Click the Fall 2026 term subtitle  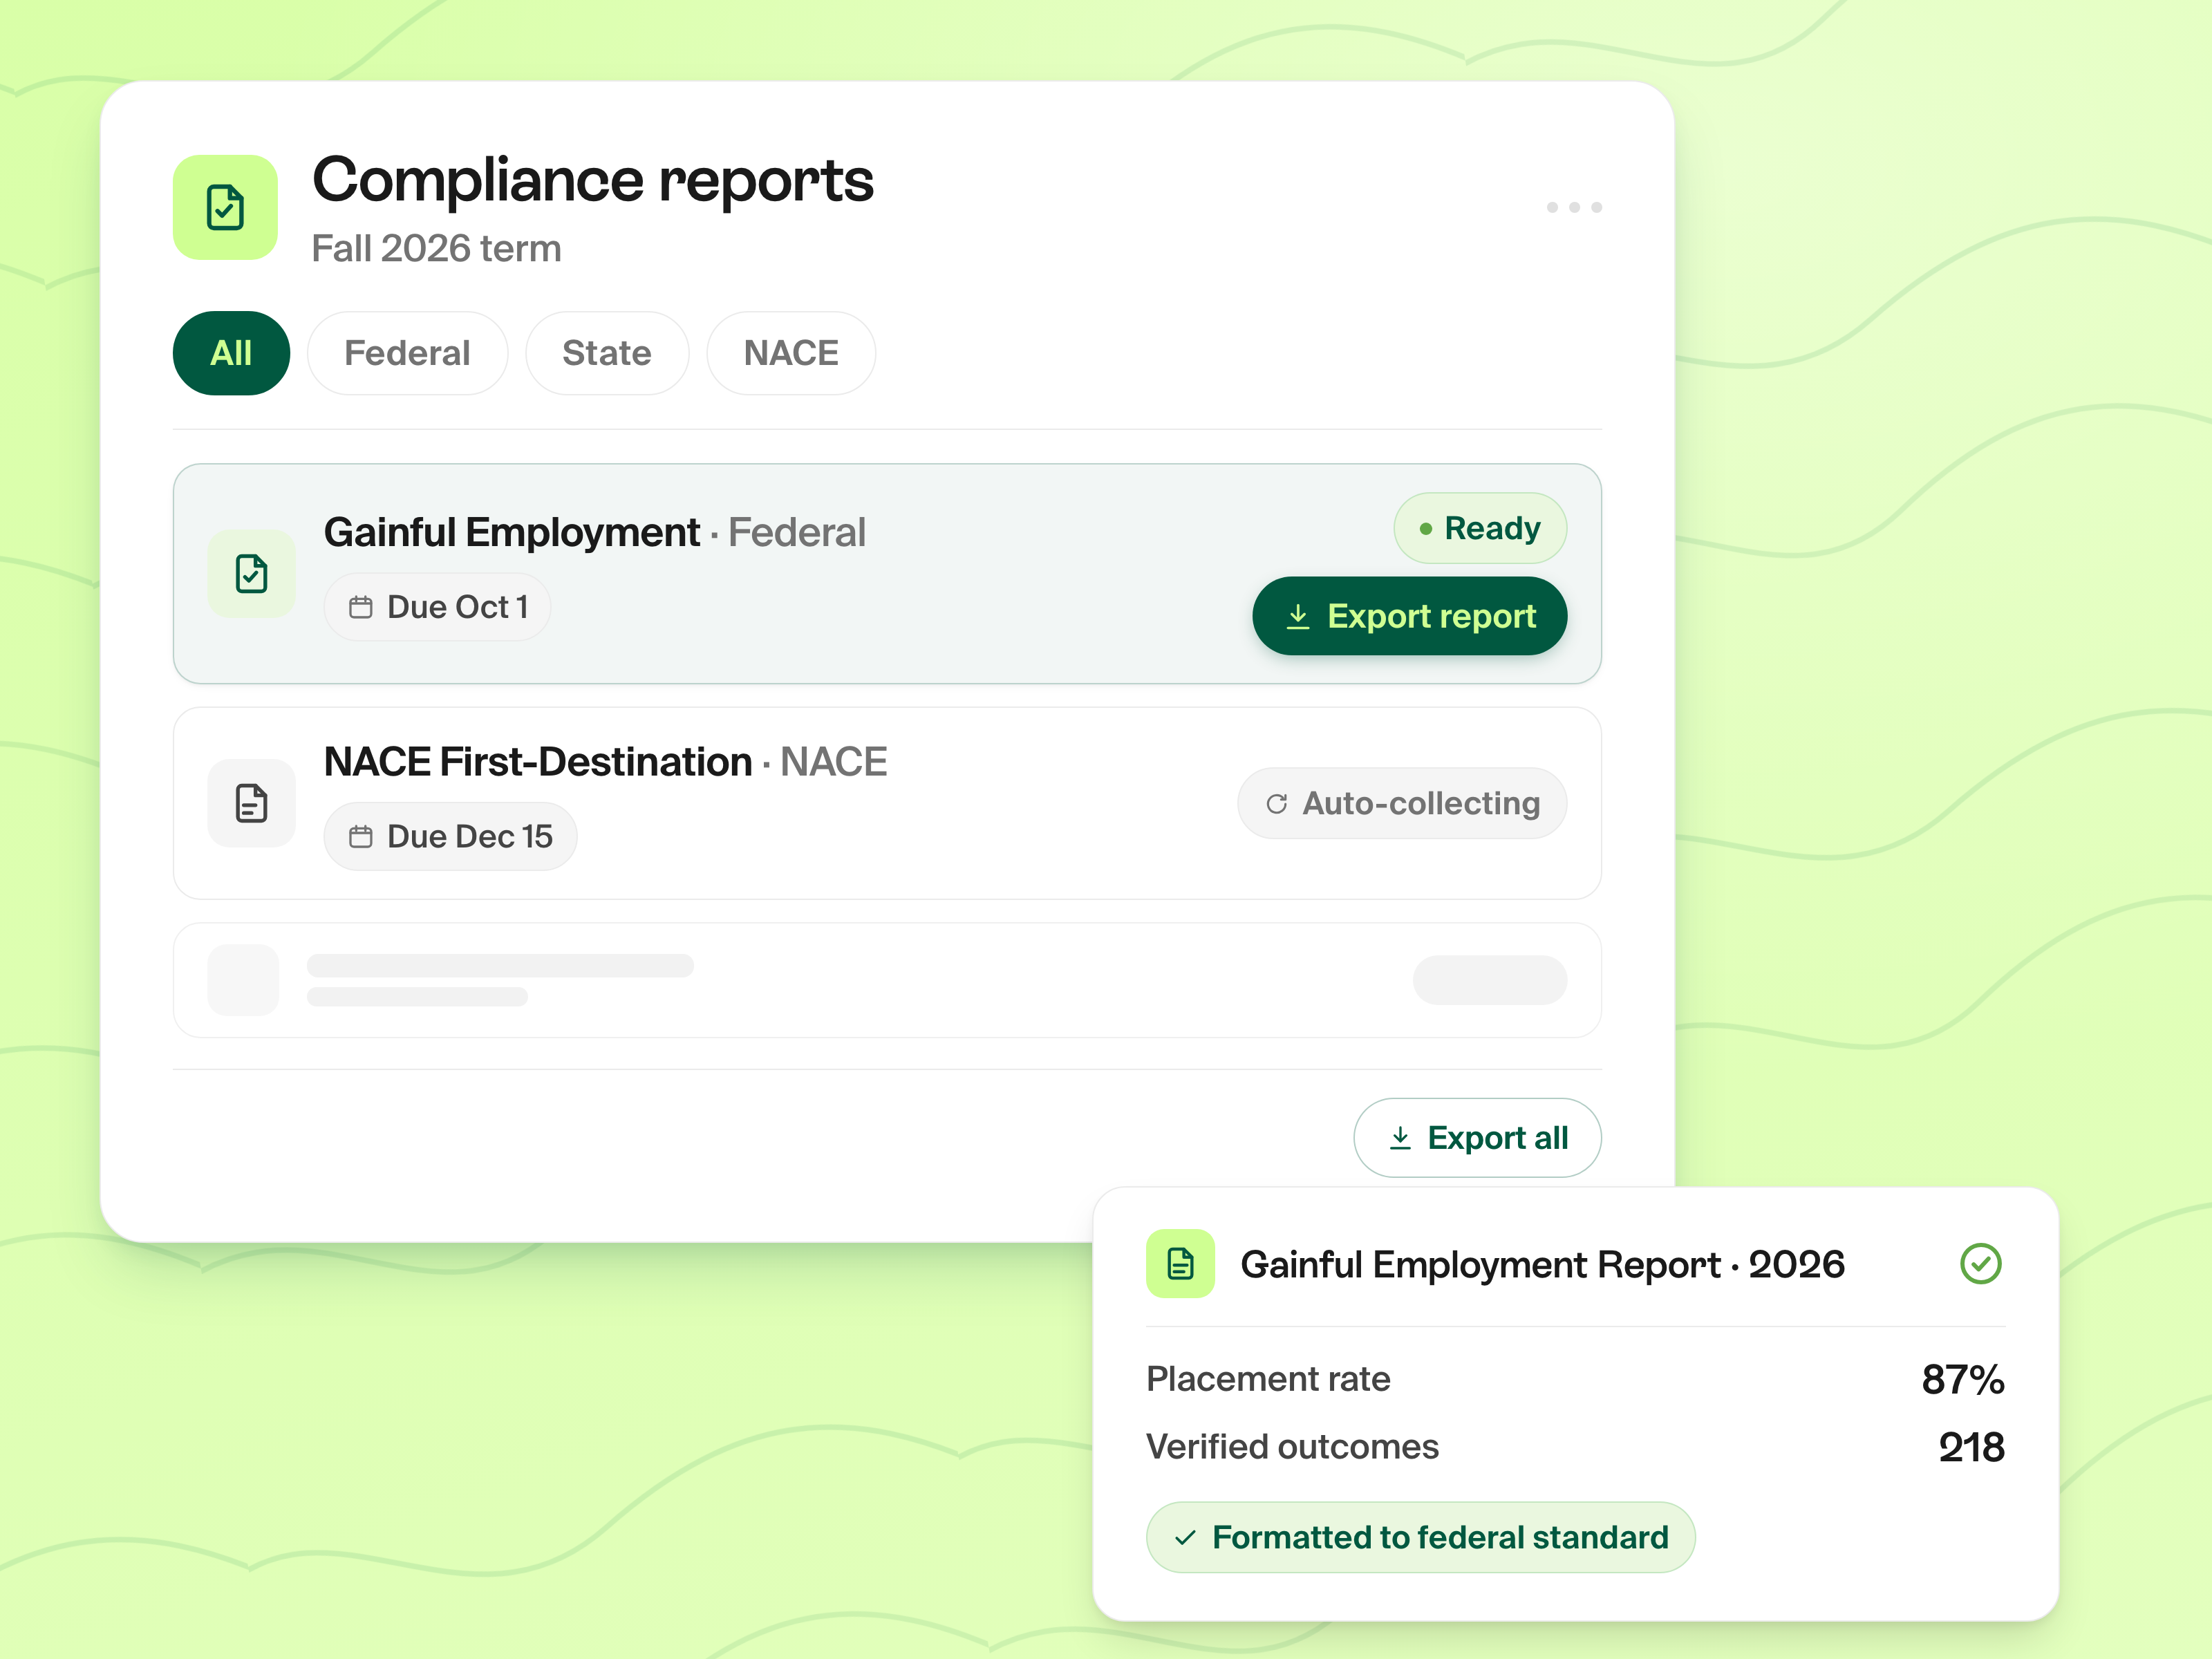point(436,248)
